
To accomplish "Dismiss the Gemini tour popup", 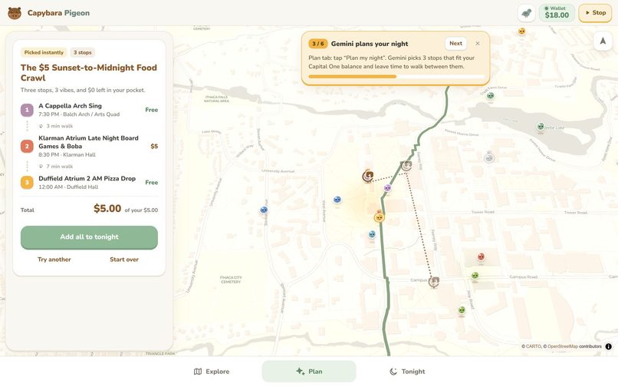I will tap(477, 44).
